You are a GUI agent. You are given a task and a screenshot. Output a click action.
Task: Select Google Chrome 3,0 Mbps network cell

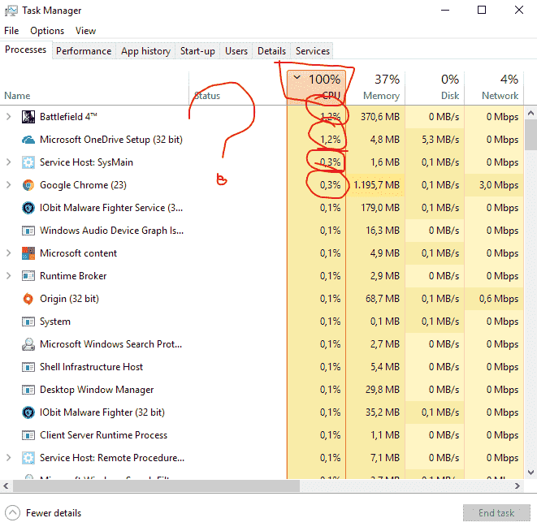coord(494,185)
